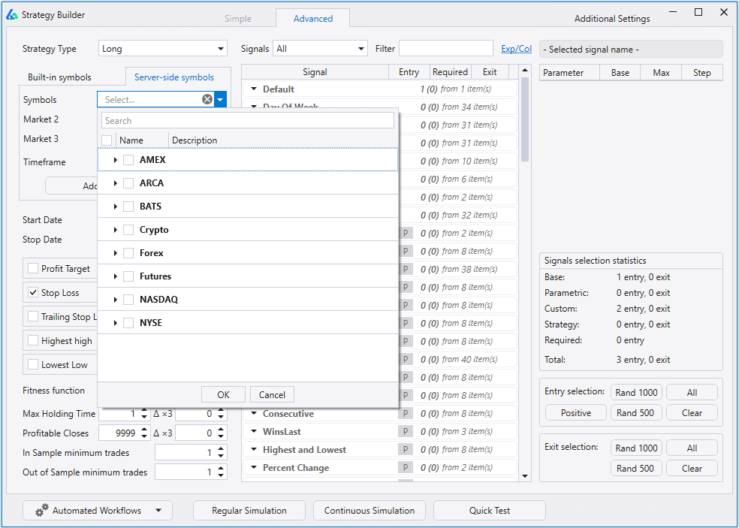Check the Crypto exchange checkbox
The image size is (739, 528).
(x=128, y=230)
